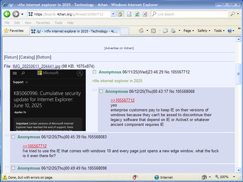Expand the command bar overflow chevron
Image resolution: width=243 pixels, height=182 pixels.
pyautogui.click(x=239, y=29)
